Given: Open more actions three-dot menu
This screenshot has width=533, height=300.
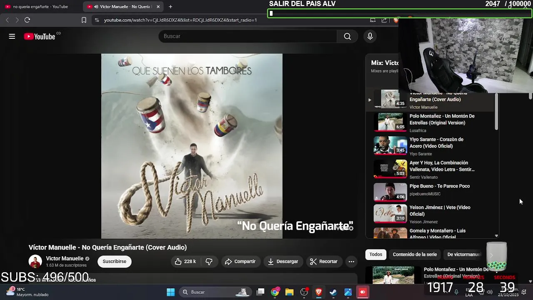Looking at the screenshot, I should pyautogui.click(x=351, y=261).
